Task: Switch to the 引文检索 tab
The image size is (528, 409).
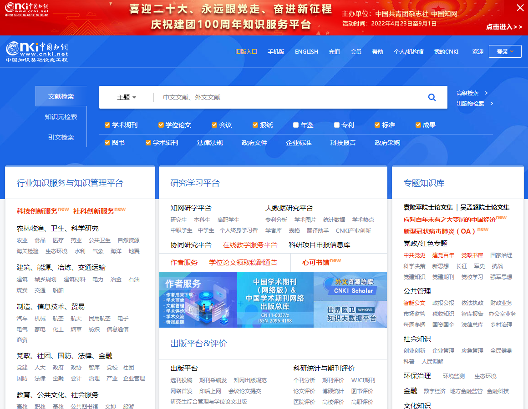Action: click(61, 137)
